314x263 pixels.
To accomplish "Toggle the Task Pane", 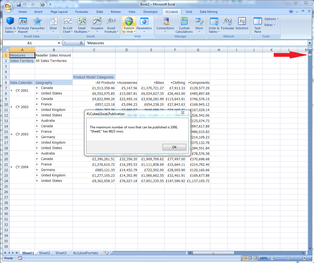I will tap(258, 25).
